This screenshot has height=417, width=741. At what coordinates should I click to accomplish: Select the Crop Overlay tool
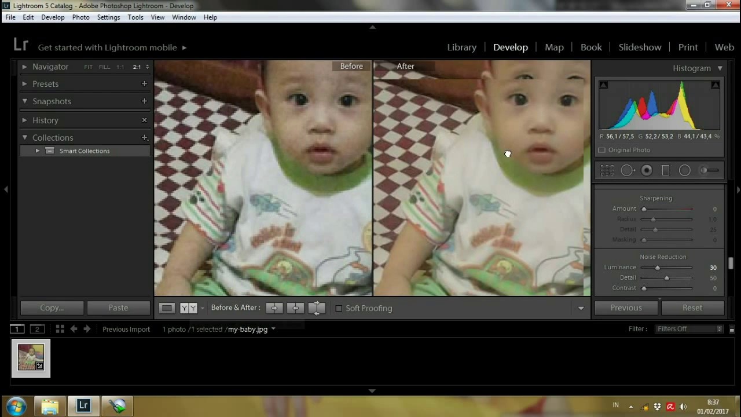coord(607,170)
